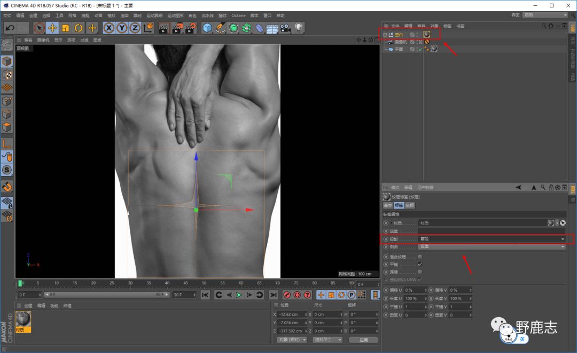The image size is (577, 353).
Task: Enable the 连续 checkbox
Action: pyautogui.click(x=419, y=271)
